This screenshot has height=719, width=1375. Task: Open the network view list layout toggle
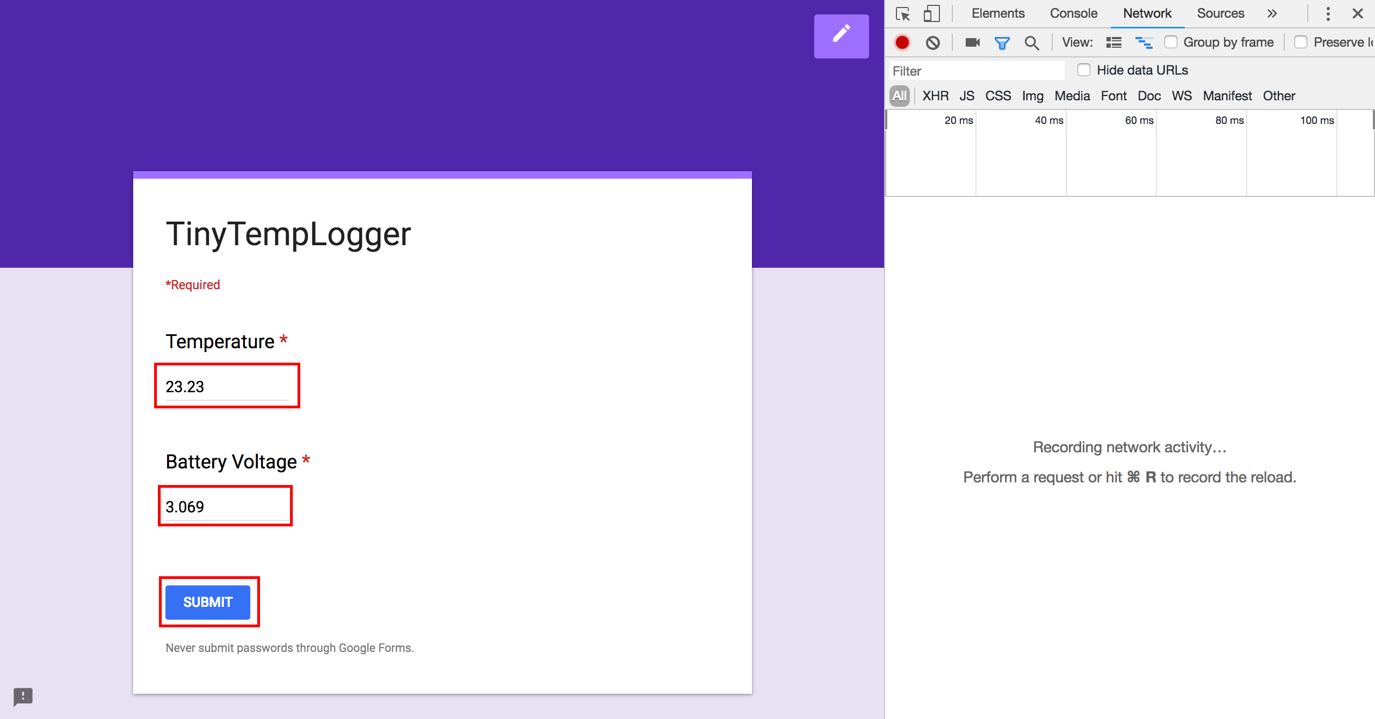point(1114,43)
